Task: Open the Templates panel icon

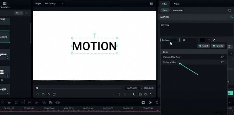Action: click(x=5, y=3)
